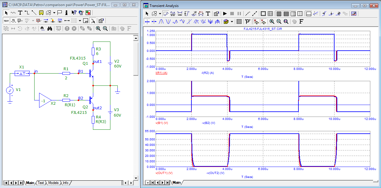This screenshot has height=188, width=381.
Task: Click the V2 60V battery label
Action: [118, 63]
